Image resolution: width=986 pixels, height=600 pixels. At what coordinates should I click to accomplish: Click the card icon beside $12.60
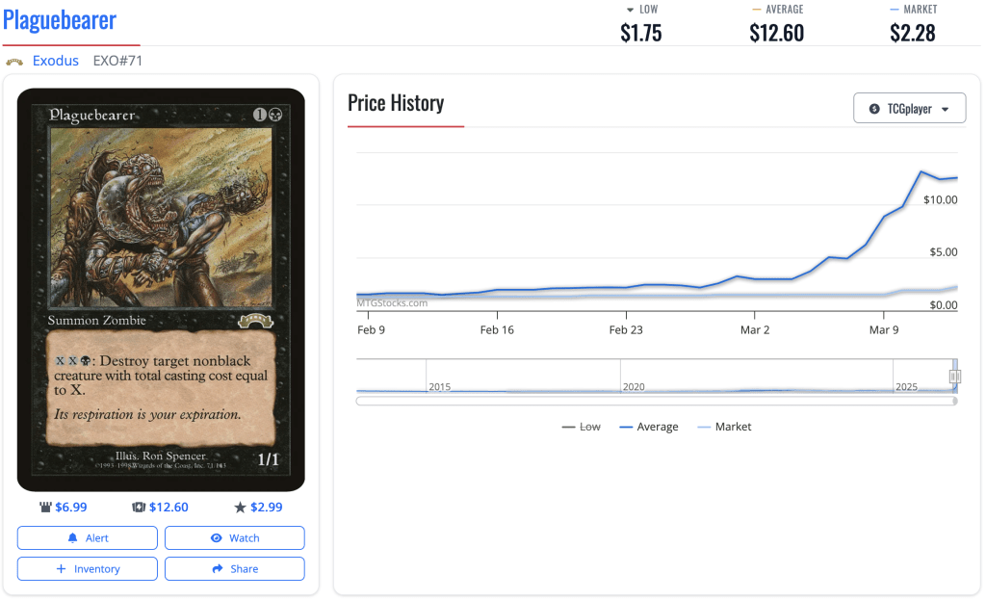coord(139,508)
